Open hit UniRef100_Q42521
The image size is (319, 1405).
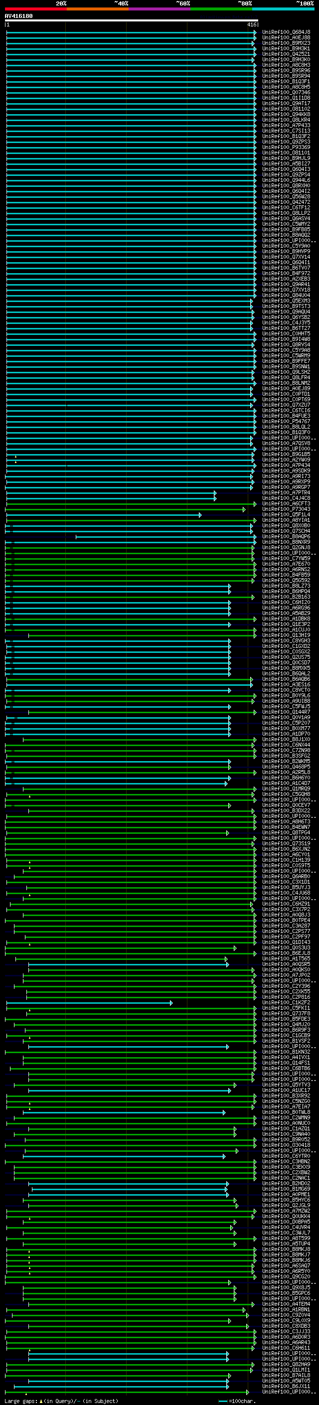point(286,54)
